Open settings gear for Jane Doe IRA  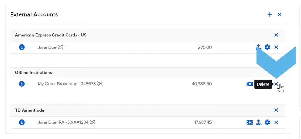(267, 122)
